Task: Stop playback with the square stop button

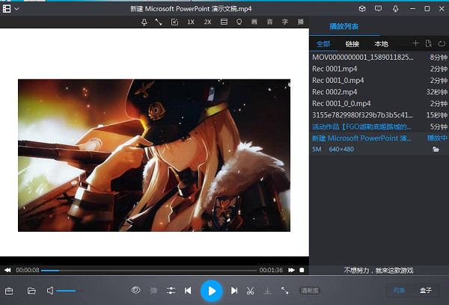Action: click(302, 270)
